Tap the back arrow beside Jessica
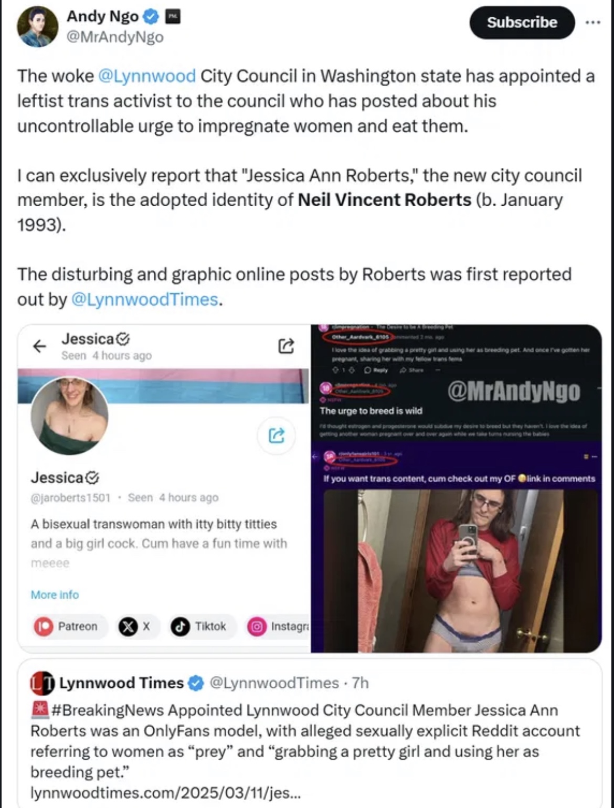 39,346
